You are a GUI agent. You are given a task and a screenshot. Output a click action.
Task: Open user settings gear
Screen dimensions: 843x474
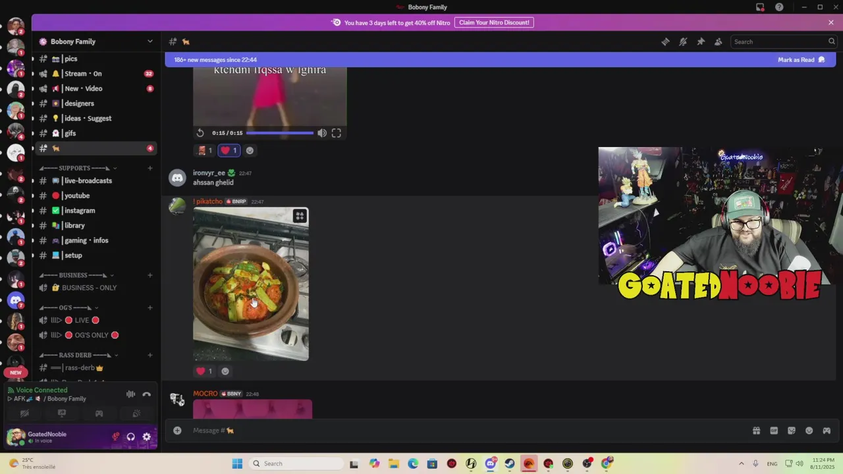[x=146, y=436]
